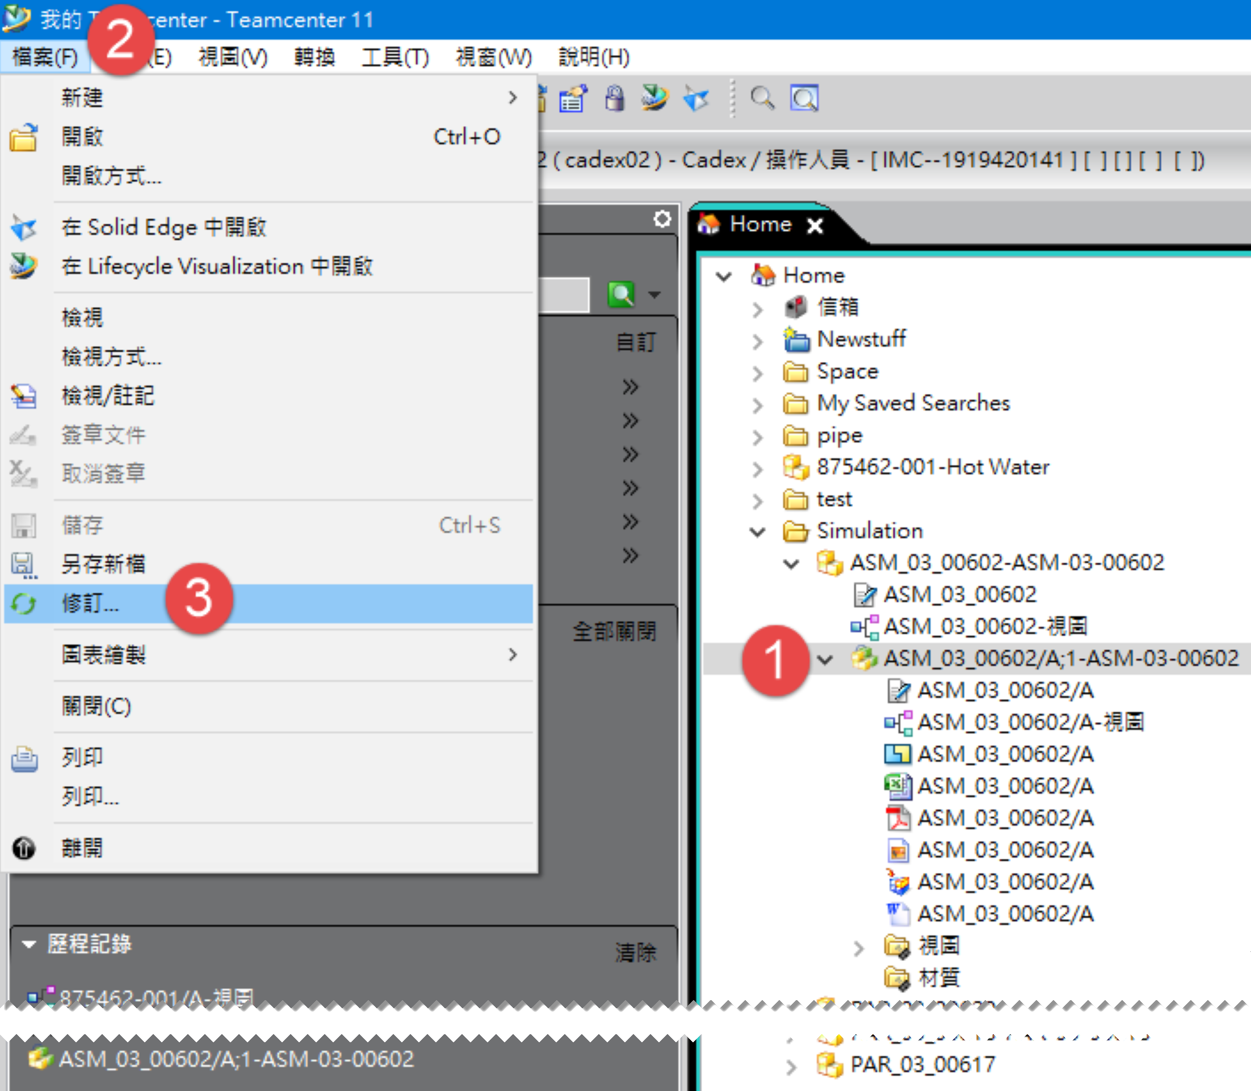Collapse the Simulation folder
The height and width of the screenshot is (1091, 1251).
coord(757,532)
